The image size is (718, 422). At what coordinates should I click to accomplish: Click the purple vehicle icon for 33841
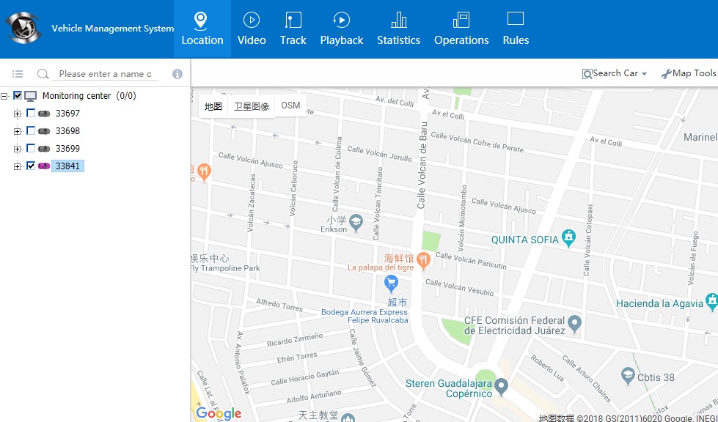pyautogui.click(x=44, y=166)
